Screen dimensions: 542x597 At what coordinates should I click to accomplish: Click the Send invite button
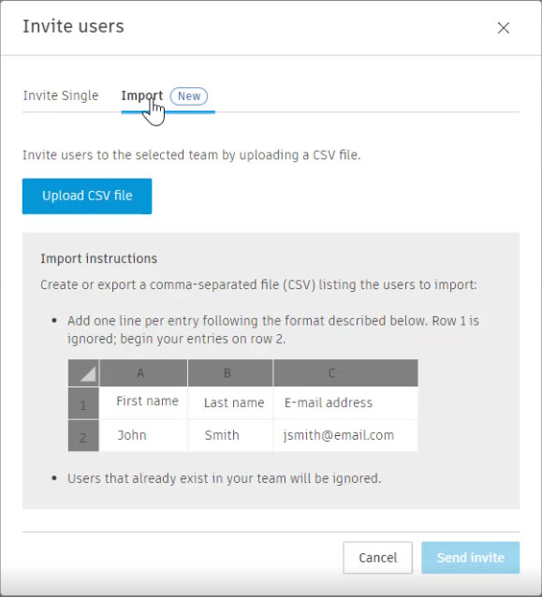tap(471, 558)
